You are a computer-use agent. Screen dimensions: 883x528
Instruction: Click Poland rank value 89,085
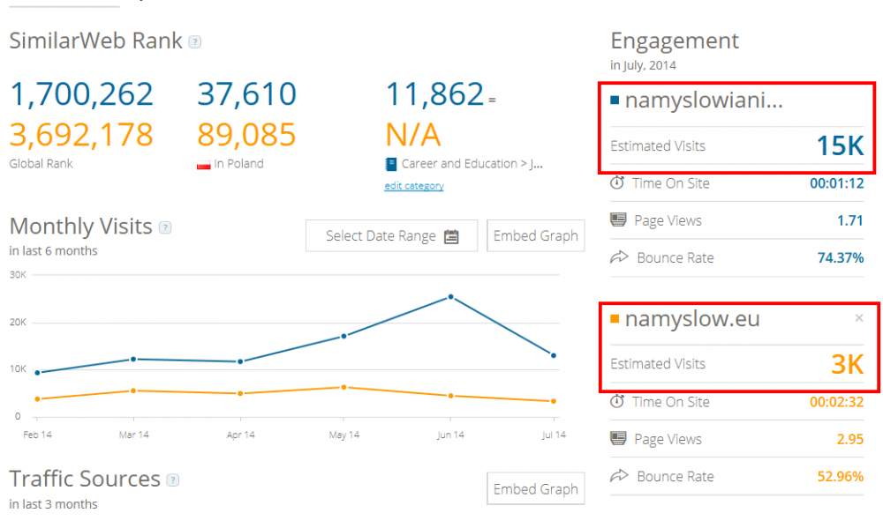(246, 135)
